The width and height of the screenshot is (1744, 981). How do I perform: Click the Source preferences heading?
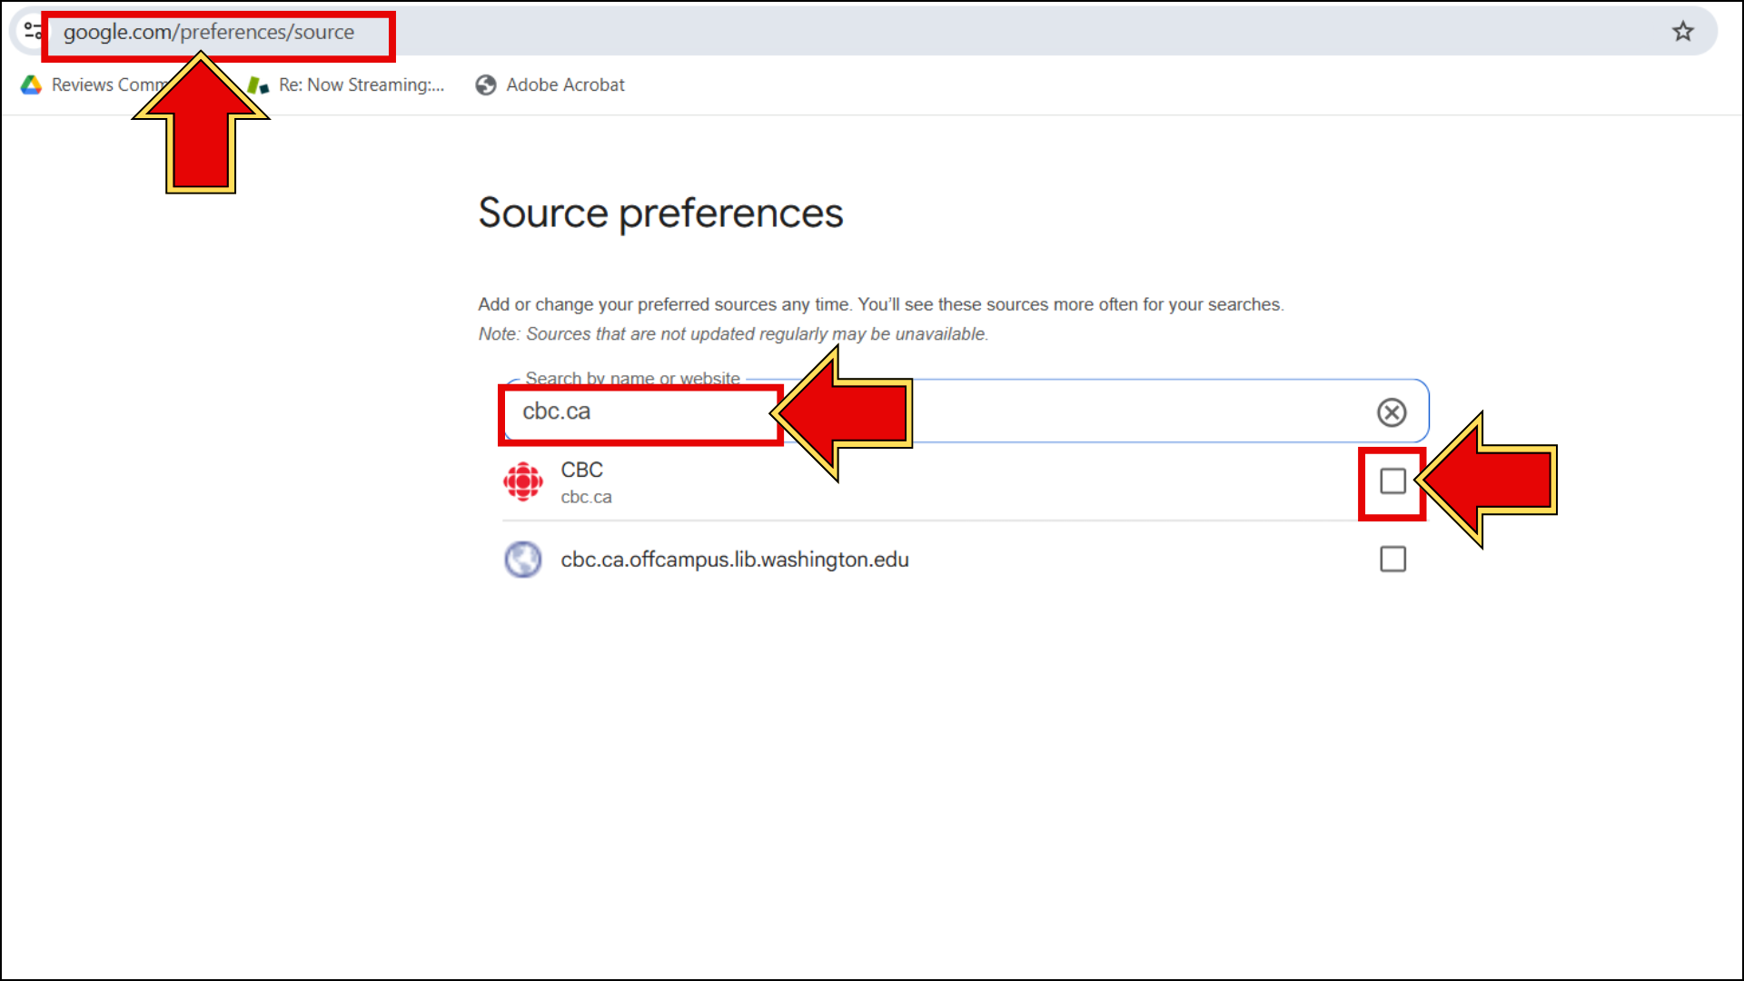(x=660, y=213)
